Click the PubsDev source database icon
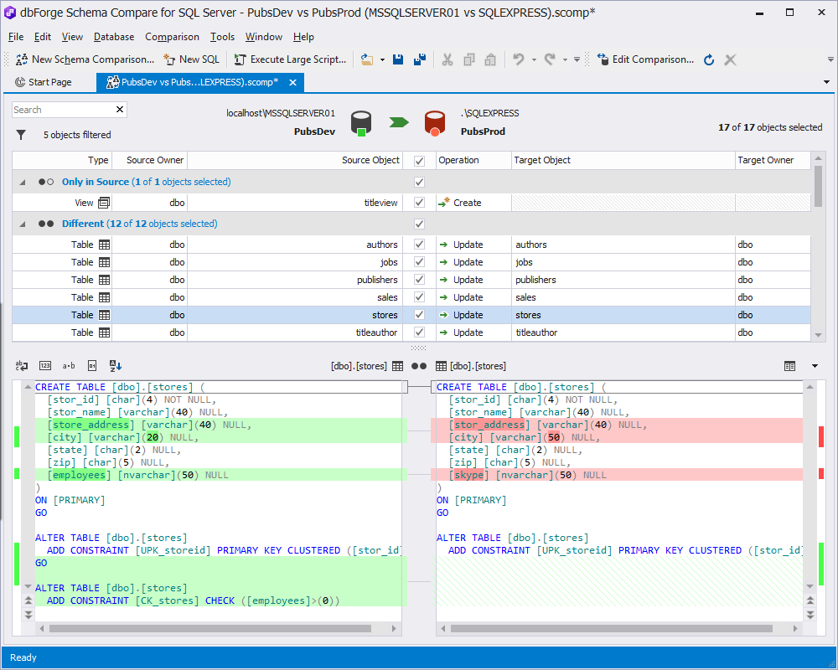The image size is (838, 670). pyautogui.click(x=360, y=123)
